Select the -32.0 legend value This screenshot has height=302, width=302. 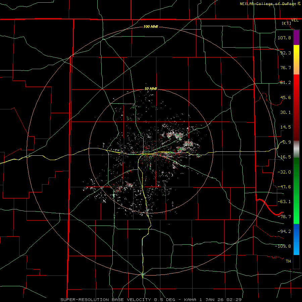(284, 172)
